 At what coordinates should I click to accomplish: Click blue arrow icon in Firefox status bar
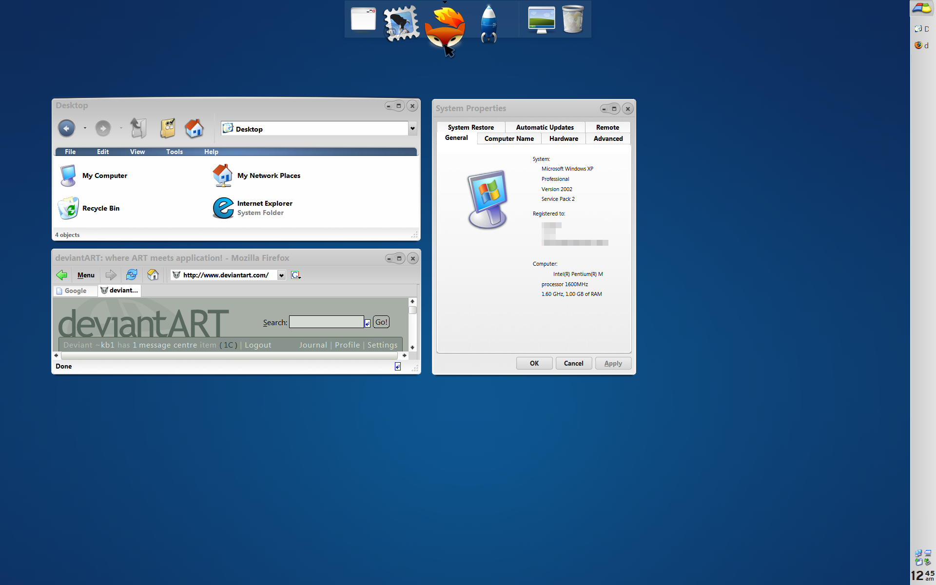click(398, 367)
